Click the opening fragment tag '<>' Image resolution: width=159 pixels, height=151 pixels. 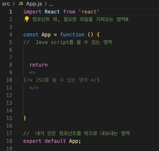(32, 72)
